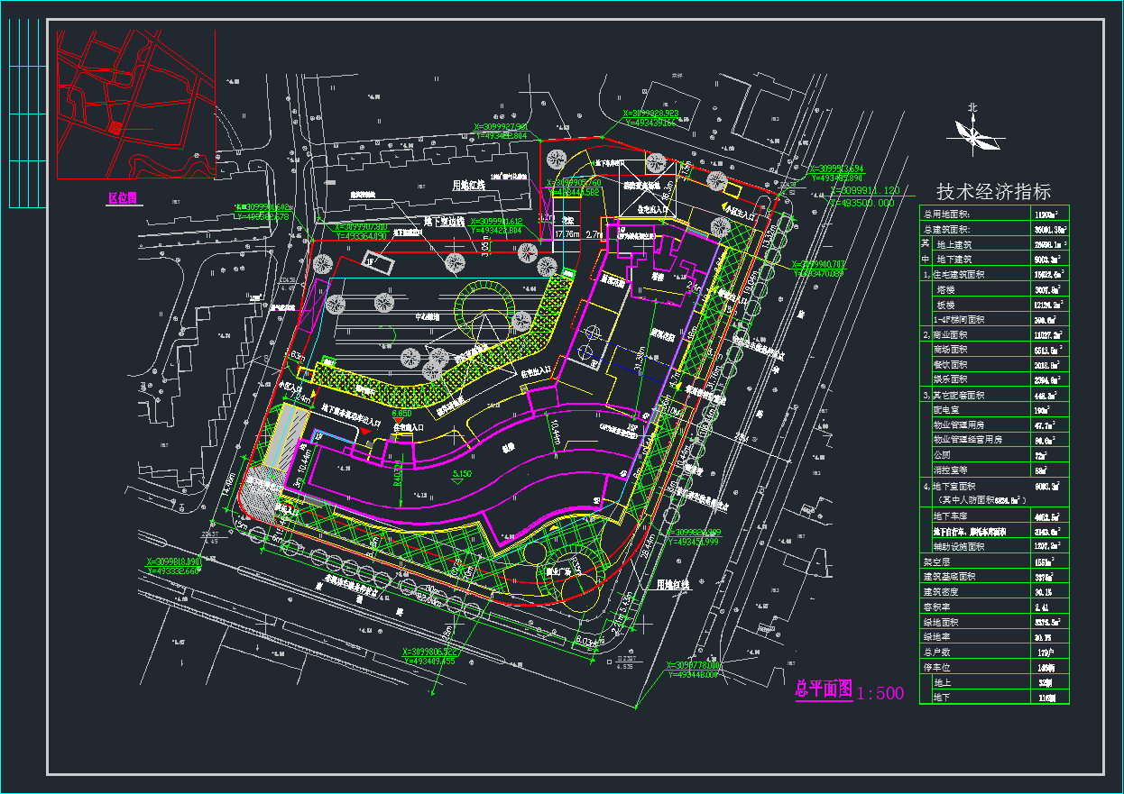Click the 1:500 scale text
The height and width of the screenshot is (794, 1124).
880,693
